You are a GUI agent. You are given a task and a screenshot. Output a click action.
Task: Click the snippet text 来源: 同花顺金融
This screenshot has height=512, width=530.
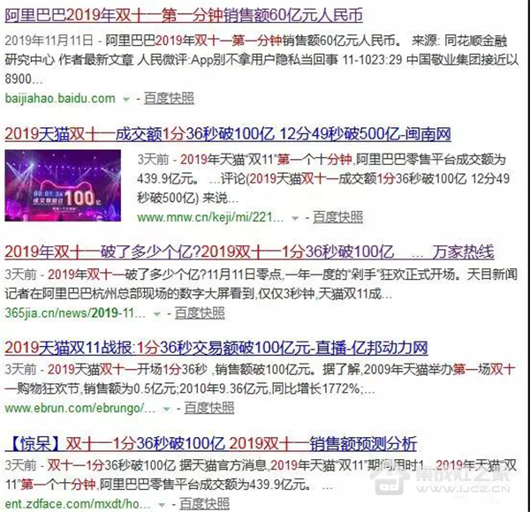(459, 41)
